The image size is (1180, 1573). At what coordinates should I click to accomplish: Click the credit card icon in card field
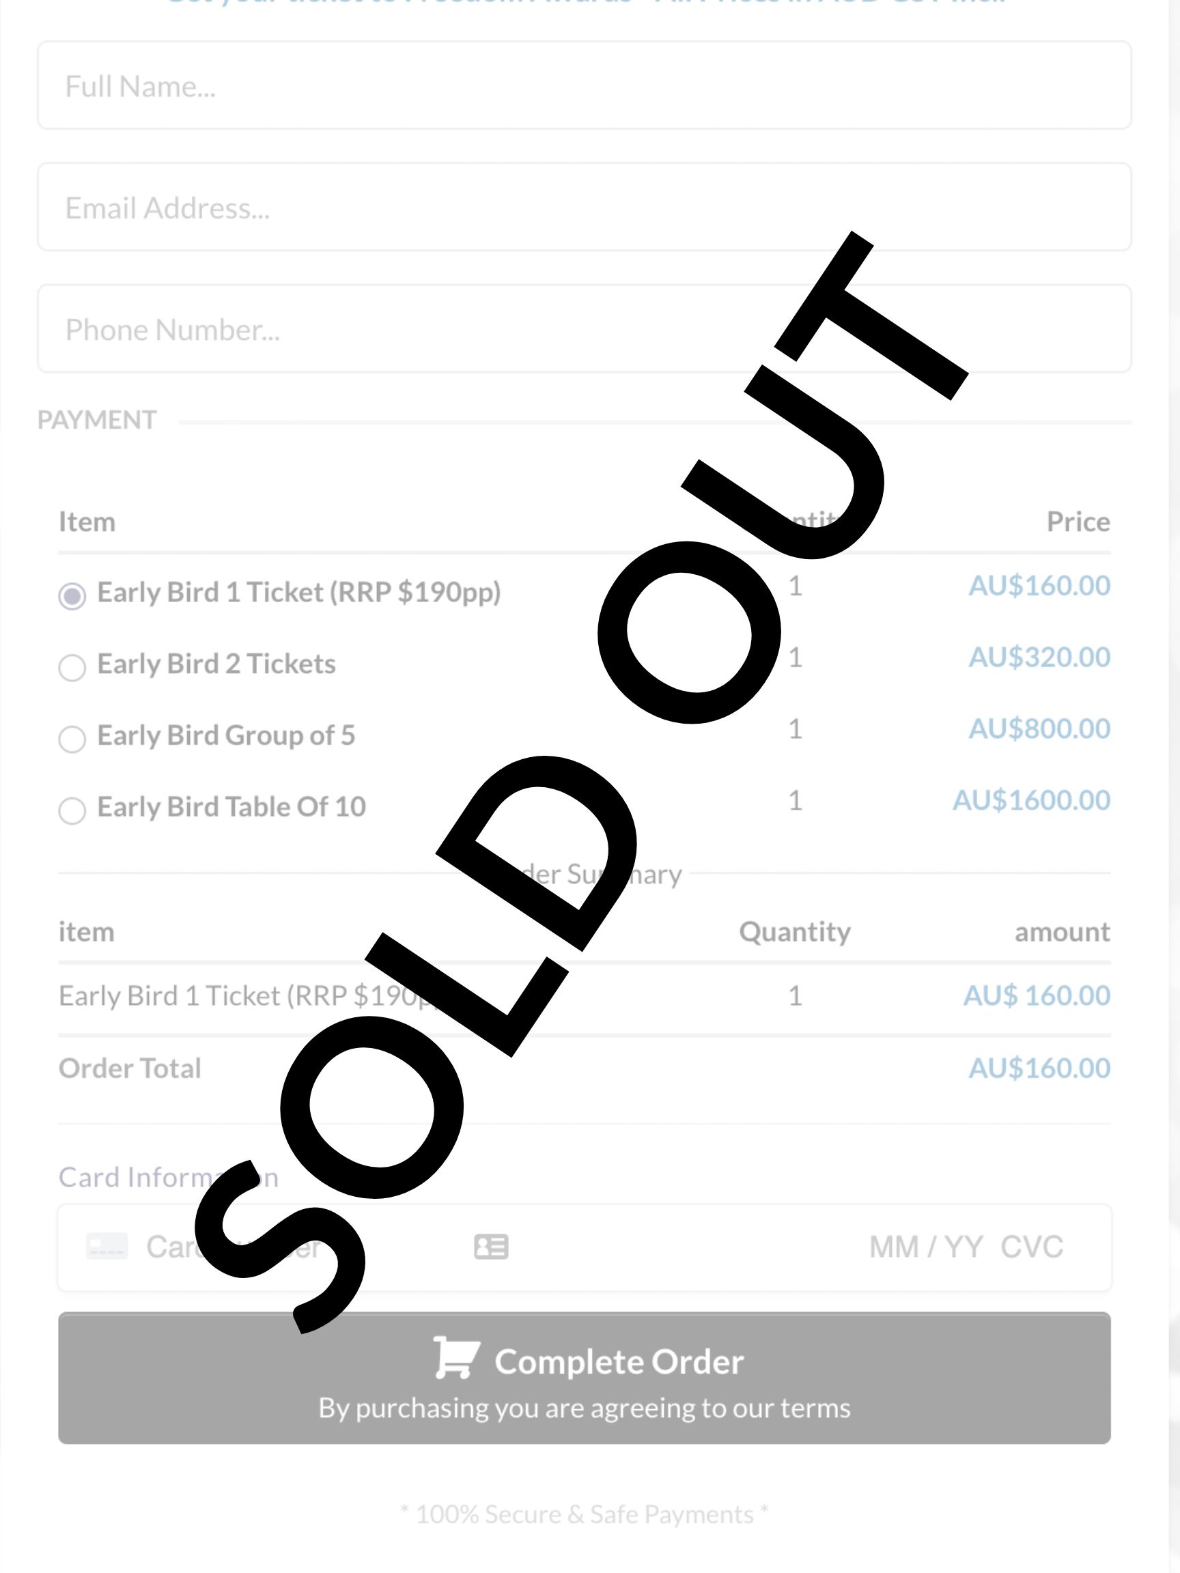point(107,1246)
